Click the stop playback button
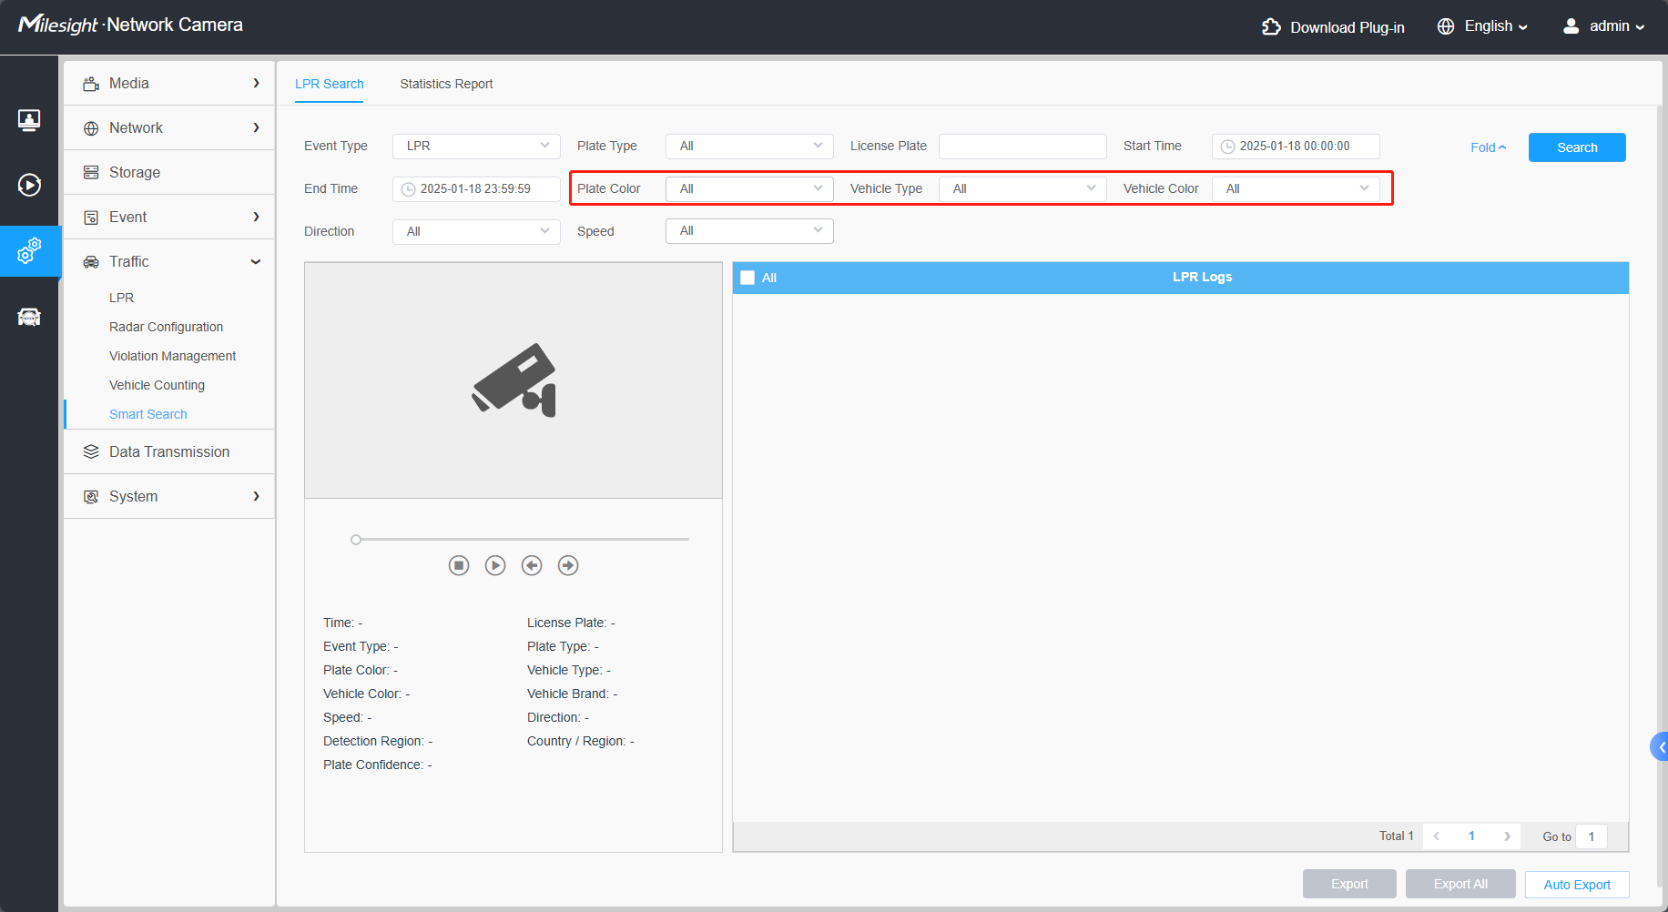 pos(459,565)
